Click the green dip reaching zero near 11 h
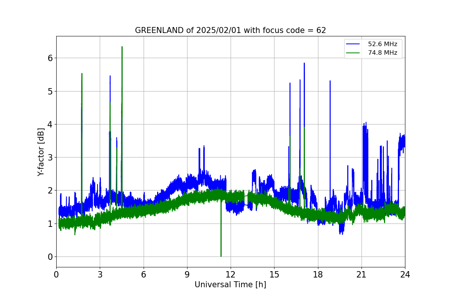Screen dimensions: 450x300 (221, 256)
